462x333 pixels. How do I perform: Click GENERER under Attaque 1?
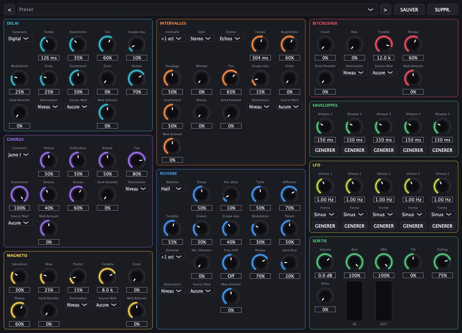click(325, 150)
